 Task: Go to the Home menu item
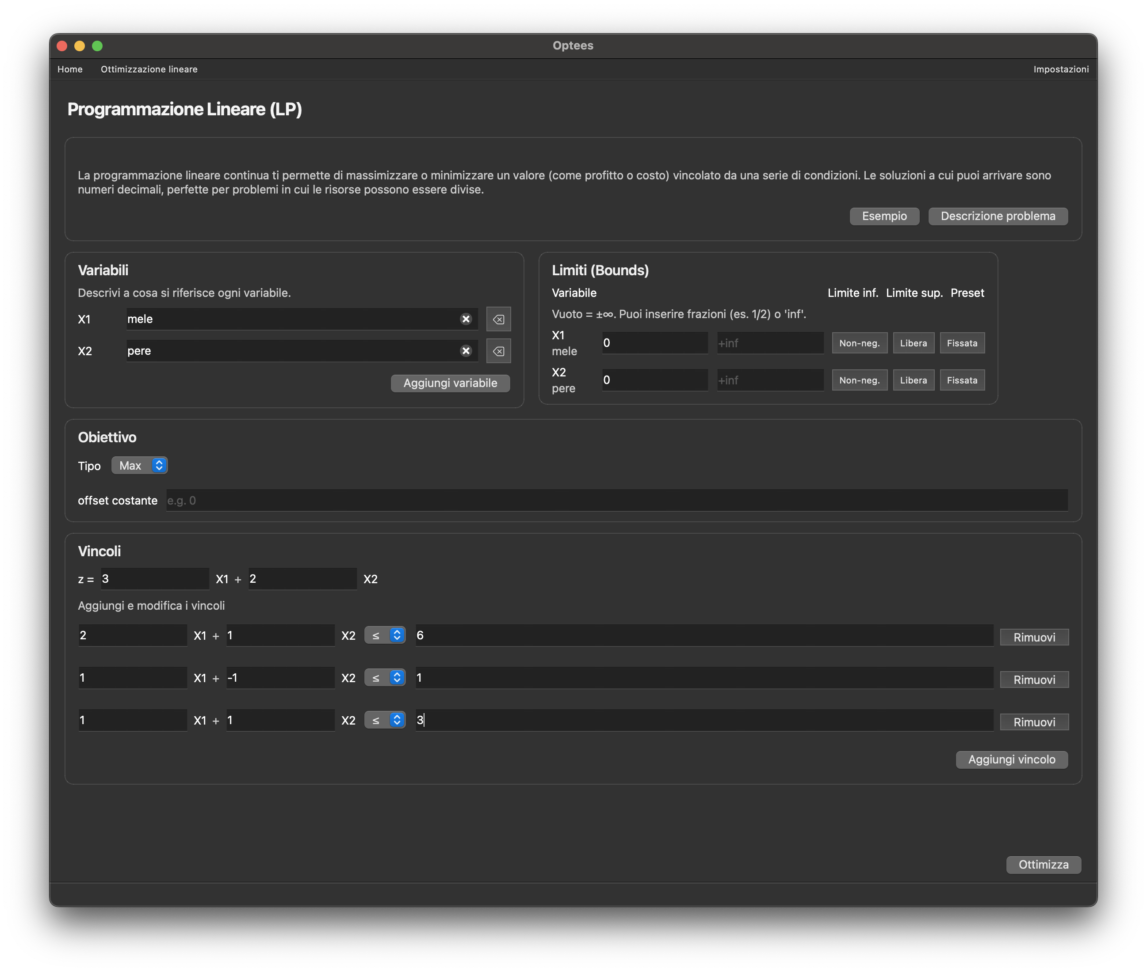(70, 69)
